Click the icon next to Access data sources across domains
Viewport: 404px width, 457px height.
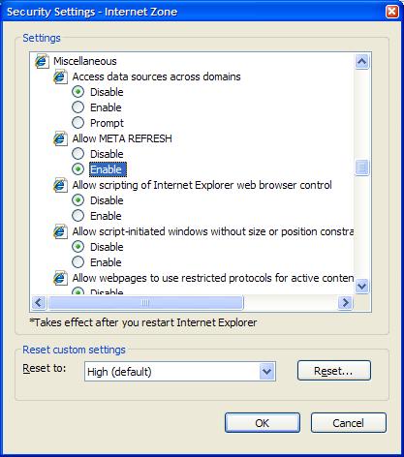tap(60, 76)
